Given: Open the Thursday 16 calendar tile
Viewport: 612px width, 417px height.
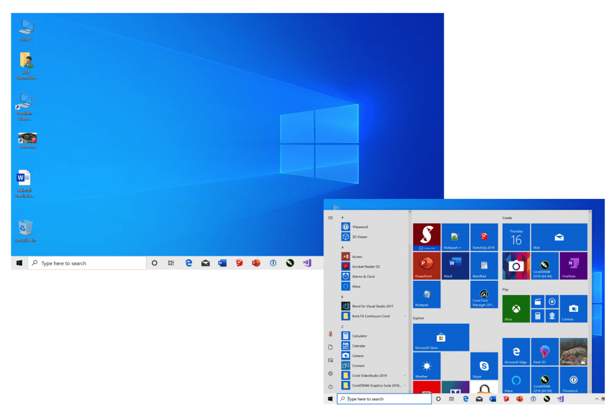Looking at the screenshot, I should 516,237.
